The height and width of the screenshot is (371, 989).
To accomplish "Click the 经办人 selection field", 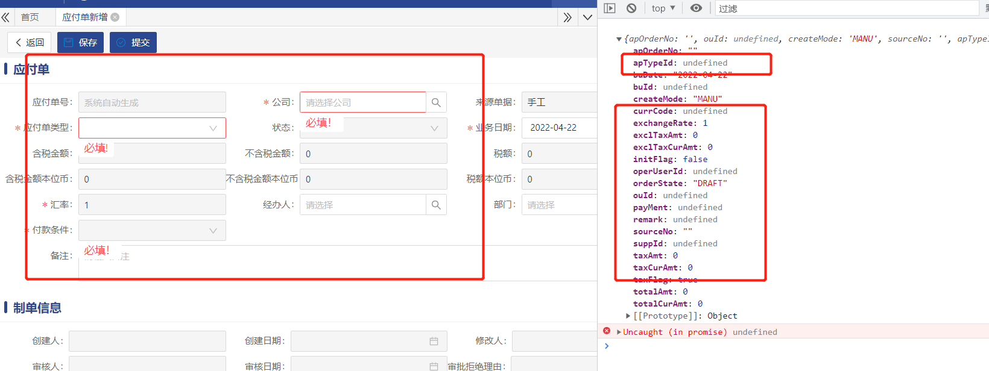I will [x=363, y=205].
